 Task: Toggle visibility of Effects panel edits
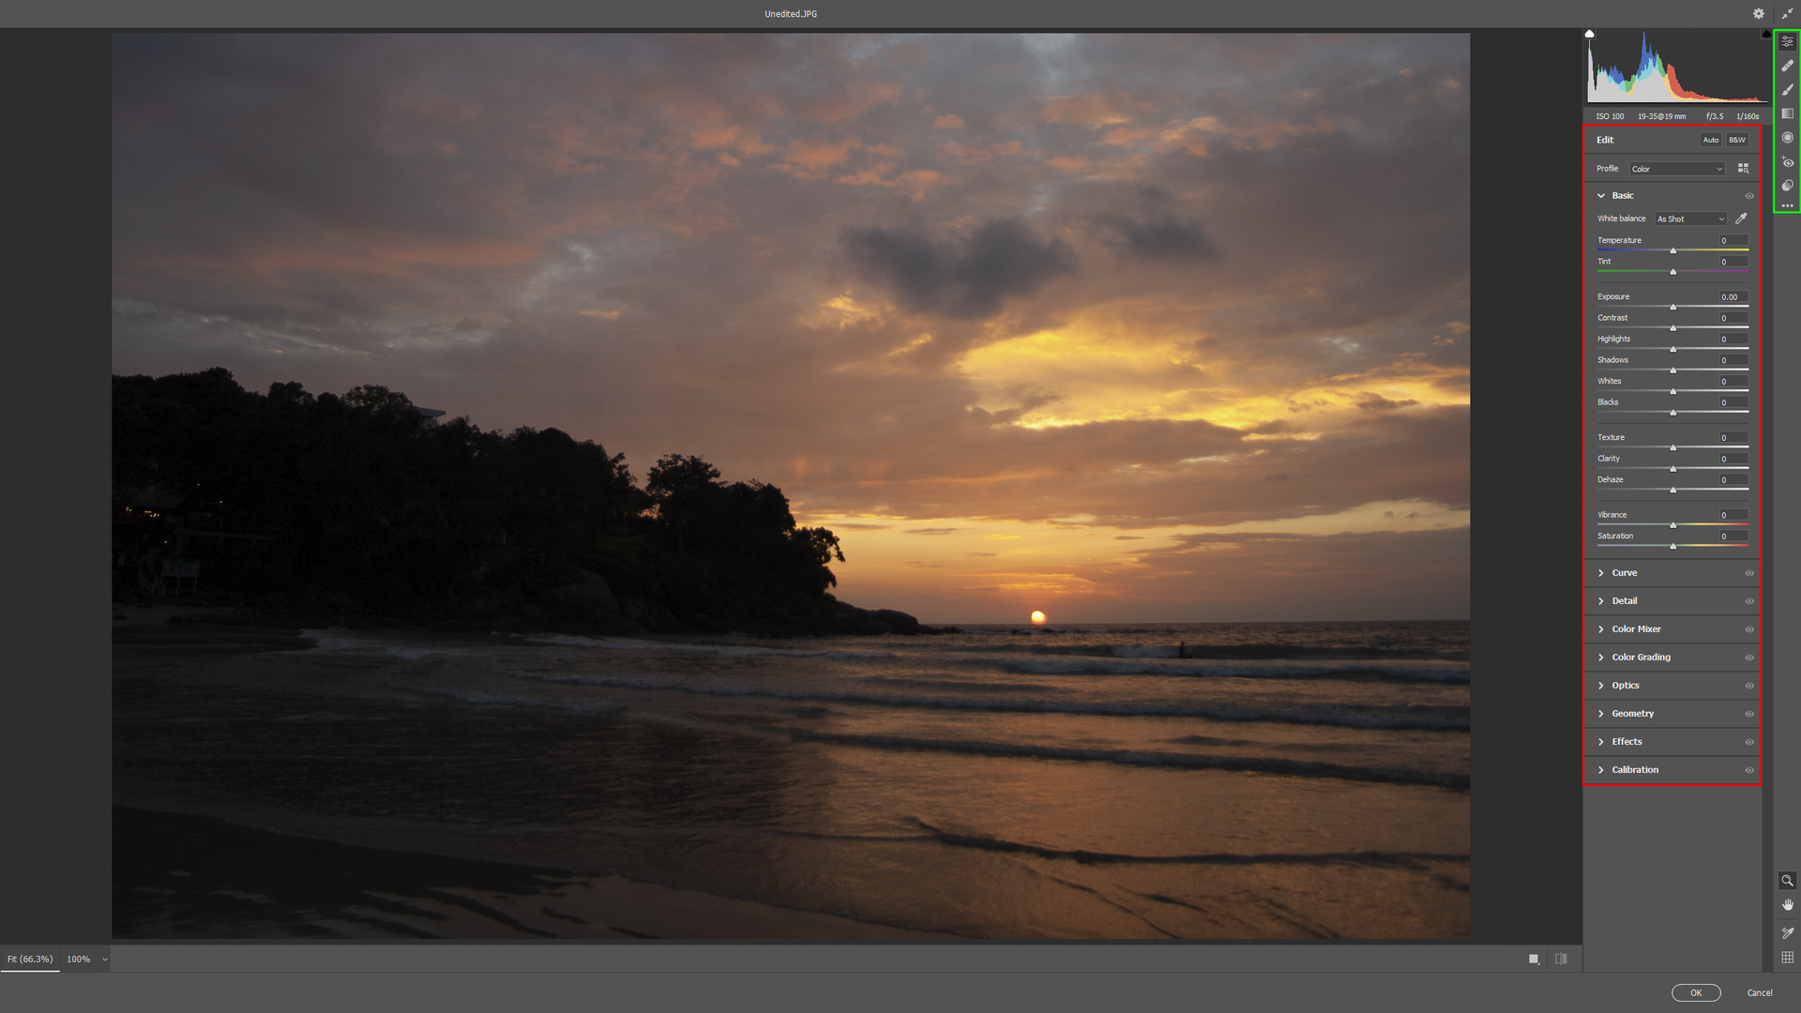tap(1748, 742)
